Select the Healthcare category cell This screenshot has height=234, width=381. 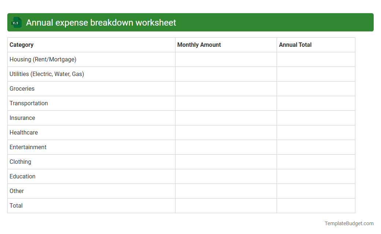(24, 132)
